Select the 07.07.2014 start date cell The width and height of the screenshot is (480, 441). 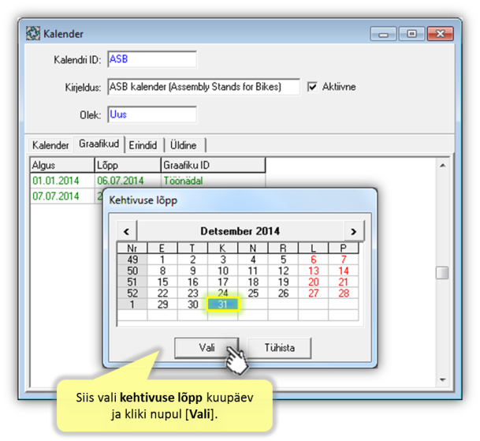[x=62, y=196]
